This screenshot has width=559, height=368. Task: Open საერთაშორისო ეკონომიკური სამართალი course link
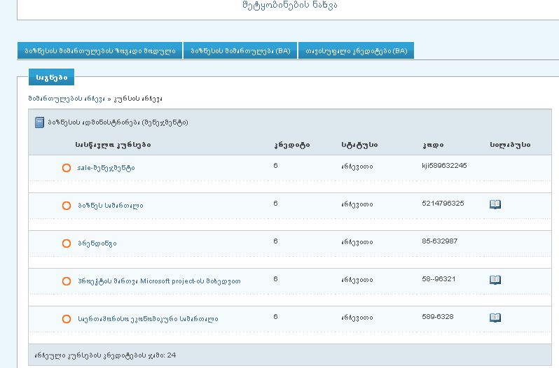click(x=148, y=319)
